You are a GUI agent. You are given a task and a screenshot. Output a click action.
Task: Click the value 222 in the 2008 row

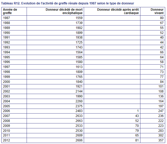[x=161, y=121]
